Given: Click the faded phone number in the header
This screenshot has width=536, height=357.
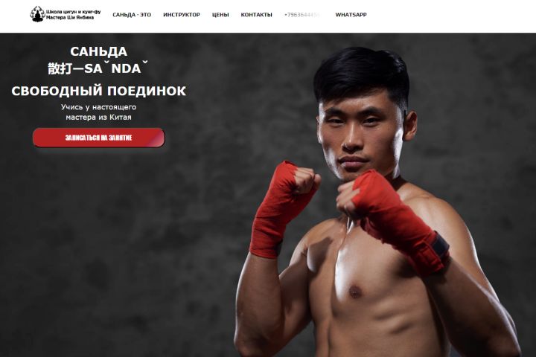Looking at the screenshot, I should [302, 15].
